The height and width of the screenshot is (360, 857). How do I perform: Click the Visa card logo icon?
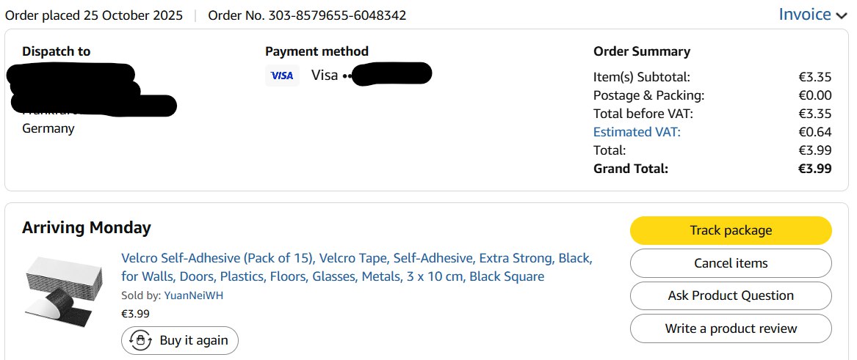282,75
